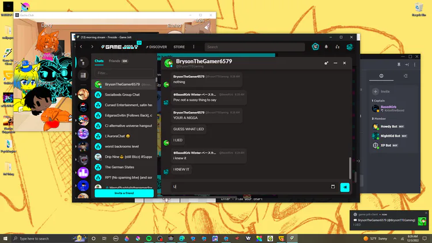
Task: Open the quest shield icon in top bar
Action: [315, 47]
